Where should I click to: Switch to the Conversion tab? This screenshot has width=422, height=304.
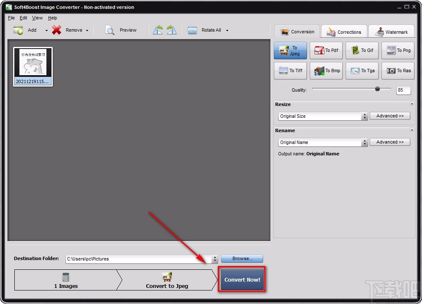pos(297,32)
